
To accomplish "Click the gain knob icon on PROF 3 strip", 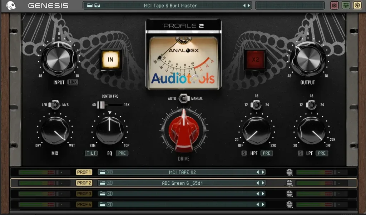I will [x=289, y=194].
